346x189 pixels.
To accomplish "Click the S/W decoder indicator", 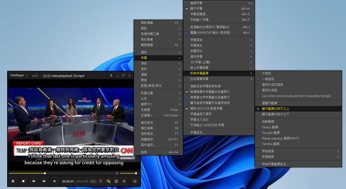I will coord(93,181).
